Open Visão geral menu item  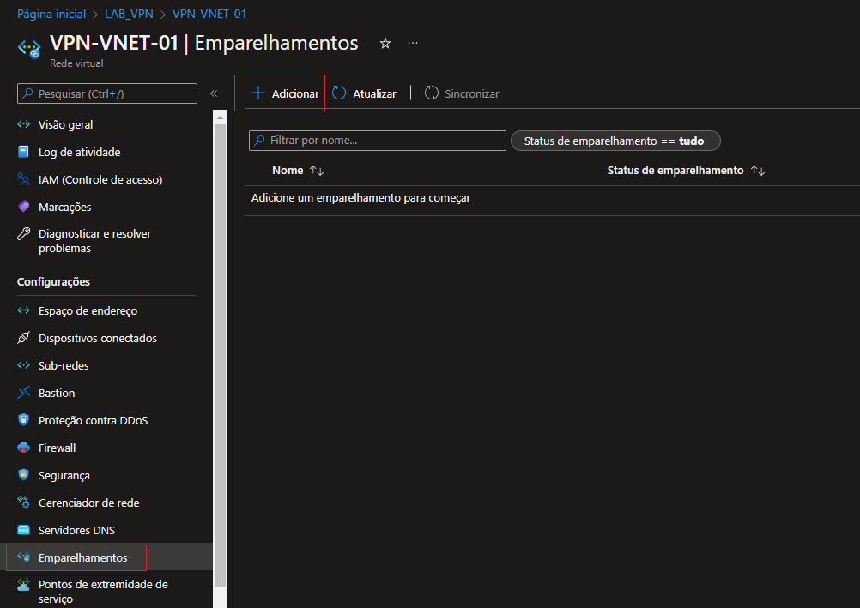(65, 124)
